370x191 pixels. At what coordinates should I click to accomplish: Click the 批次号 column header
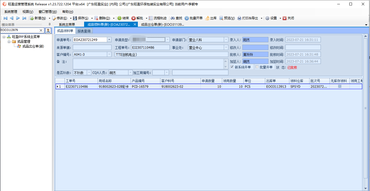(319, 81)
